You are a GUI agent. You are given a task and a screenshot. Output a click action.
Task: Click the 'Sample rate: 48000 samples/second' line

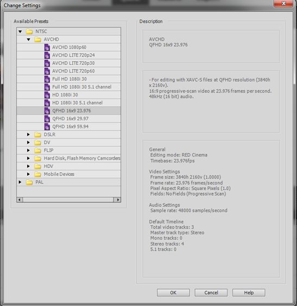click(x=189, y=211)
